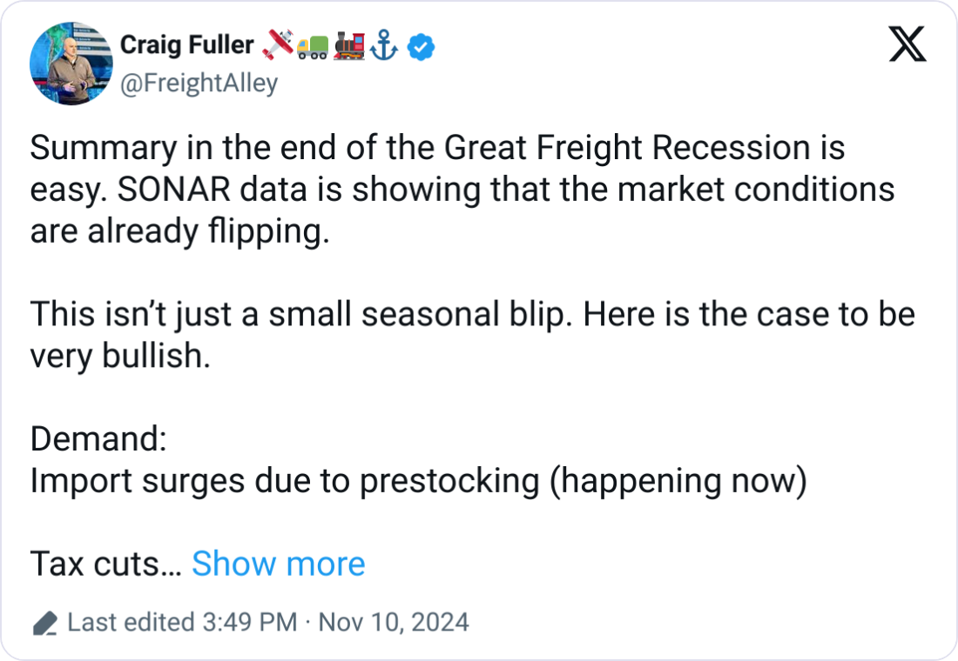This screenshot has width=958, height=661.
Task: Click the anchor emoji icon
Action: click(x=384, y=46)
